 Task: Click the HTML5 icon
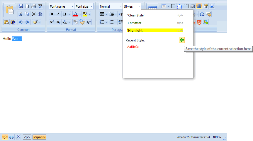tap(199, 22)
